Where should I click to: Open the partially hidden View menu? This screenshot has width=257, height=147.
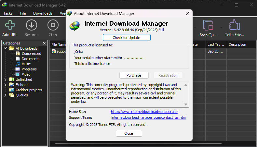pyautogui.click(x=62, y=13)
